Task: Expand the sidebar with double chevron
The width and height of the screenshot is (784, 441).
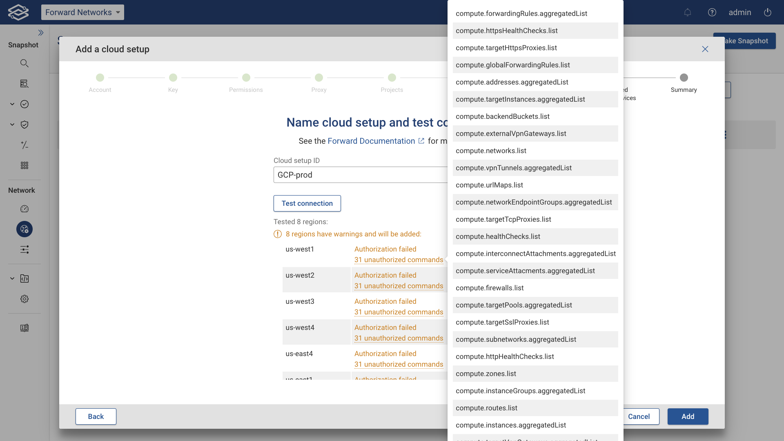Action: coord(41,33)
